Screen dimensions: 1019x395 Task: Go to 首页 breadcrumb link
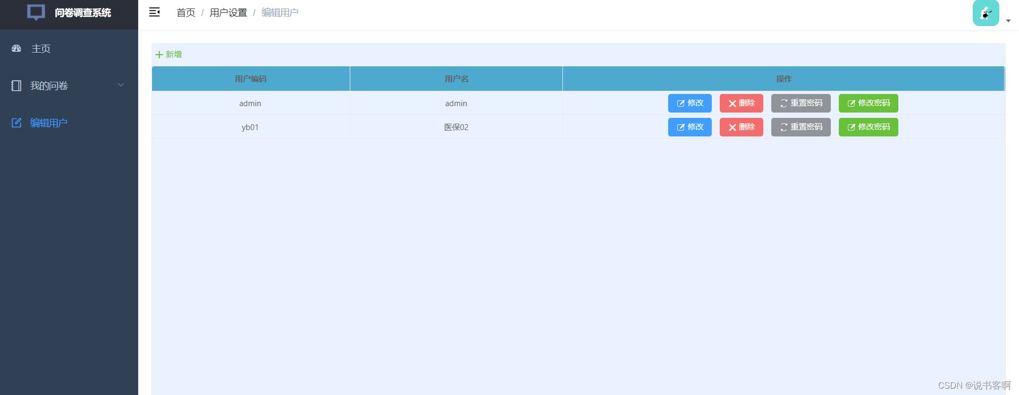(186, 12)
